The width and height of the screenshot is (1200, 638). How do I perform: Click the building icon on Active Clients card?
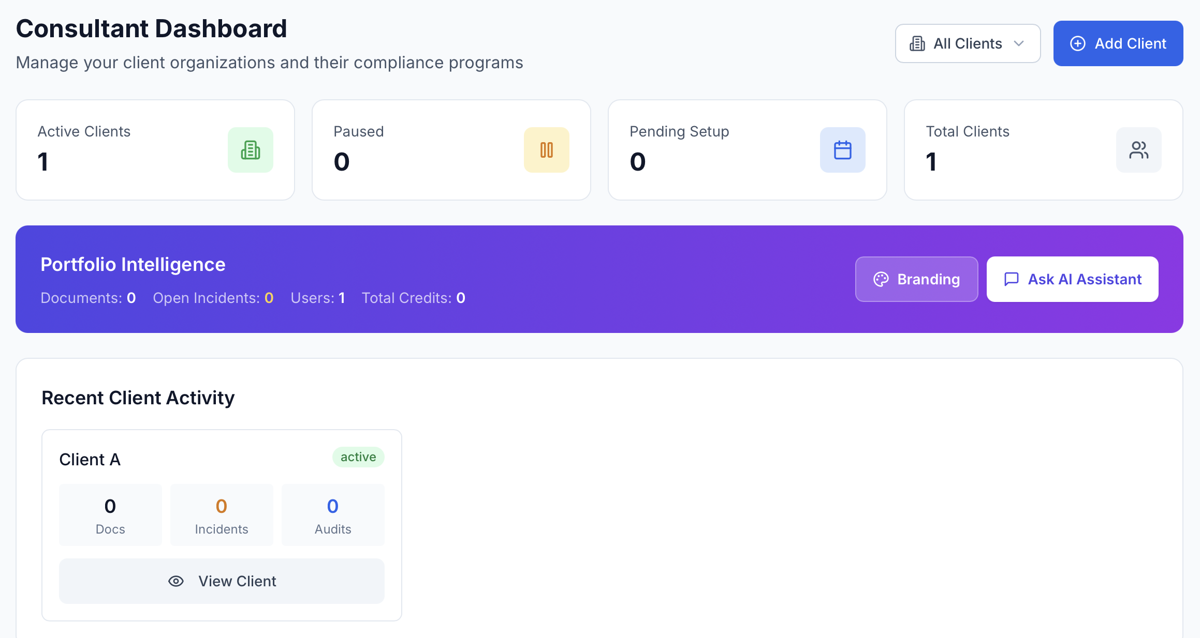251,150
